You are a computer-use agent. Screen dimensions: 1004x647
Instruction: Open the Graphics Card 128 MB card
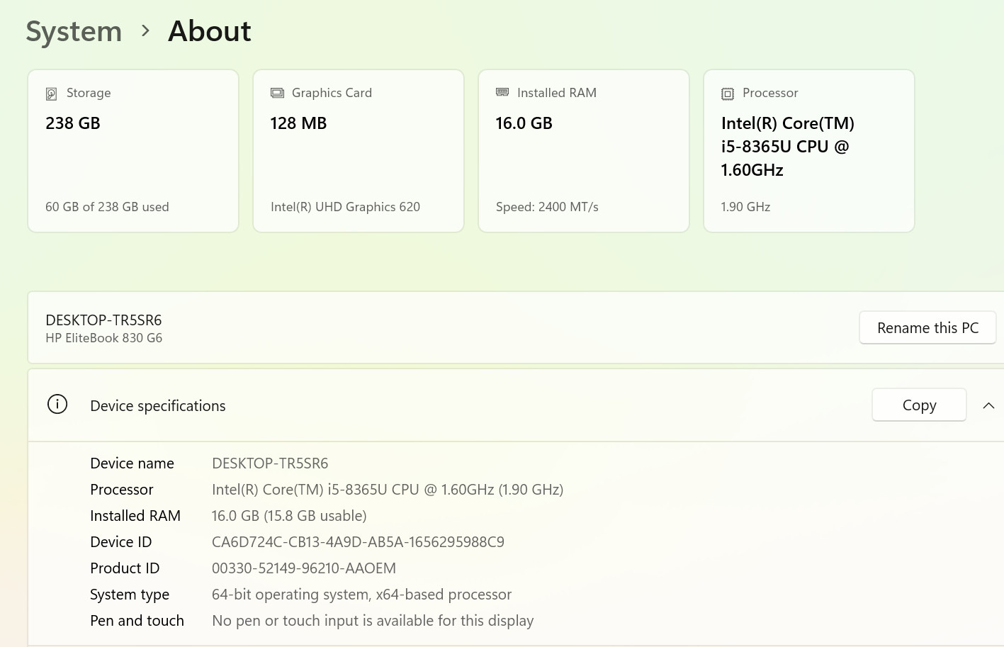359,151
